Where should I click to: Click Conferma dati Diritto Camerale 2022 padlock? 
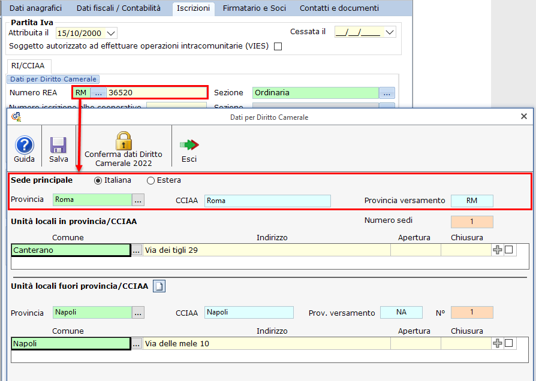[x=124, y=141]
